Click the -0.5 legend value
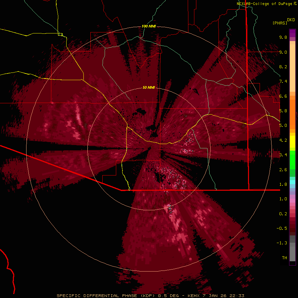Screen dimensions: 298x298 pos(282,228)
